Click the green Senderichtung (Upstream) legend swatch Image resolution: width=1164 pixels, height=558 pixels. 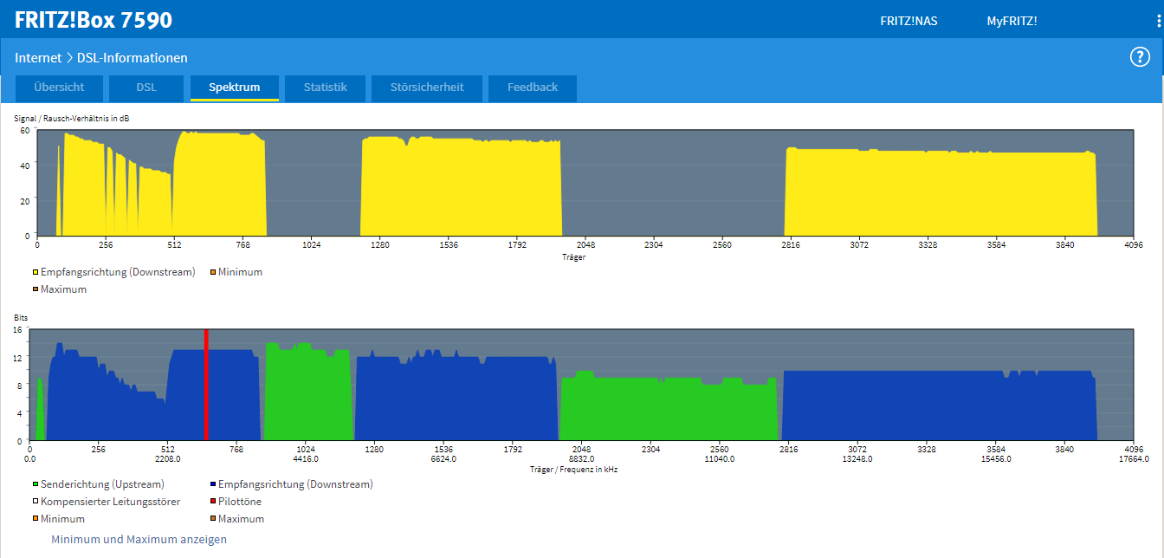point(36,484)
